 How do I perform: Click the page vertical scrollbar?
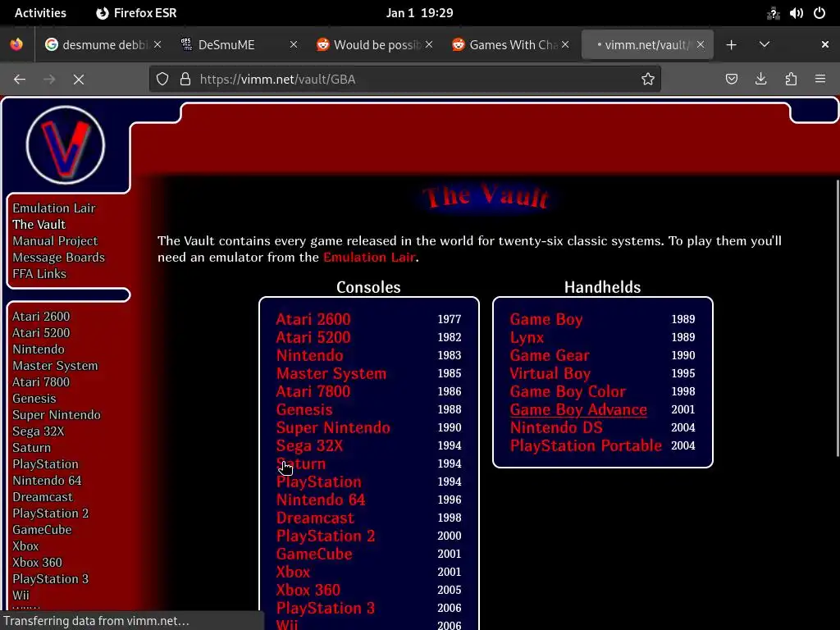point(838,319)
